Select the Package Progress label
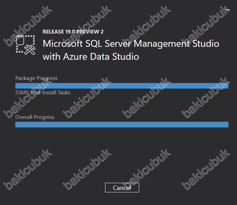 point(36,78)
